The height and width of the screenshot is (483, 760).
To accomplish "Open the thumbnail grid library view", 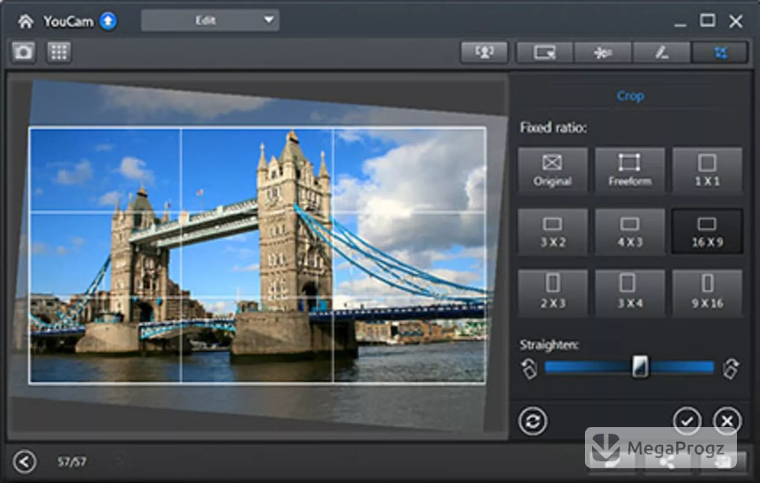I will [59, 52].
